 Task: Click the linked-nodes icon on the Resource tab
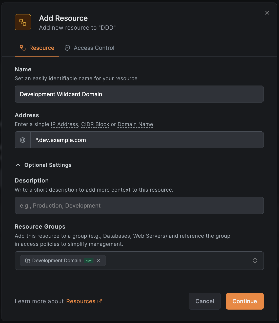point(23,48)
